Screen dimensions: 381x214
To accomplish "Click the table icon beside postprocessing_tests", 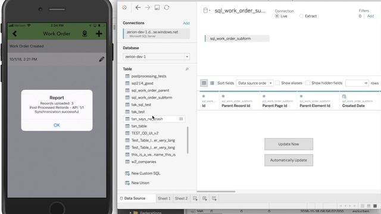I will (127, 76).
